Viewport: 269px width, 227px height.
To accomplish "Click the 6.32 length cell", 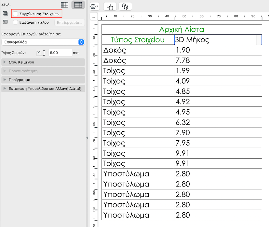I will click(218, 122).
